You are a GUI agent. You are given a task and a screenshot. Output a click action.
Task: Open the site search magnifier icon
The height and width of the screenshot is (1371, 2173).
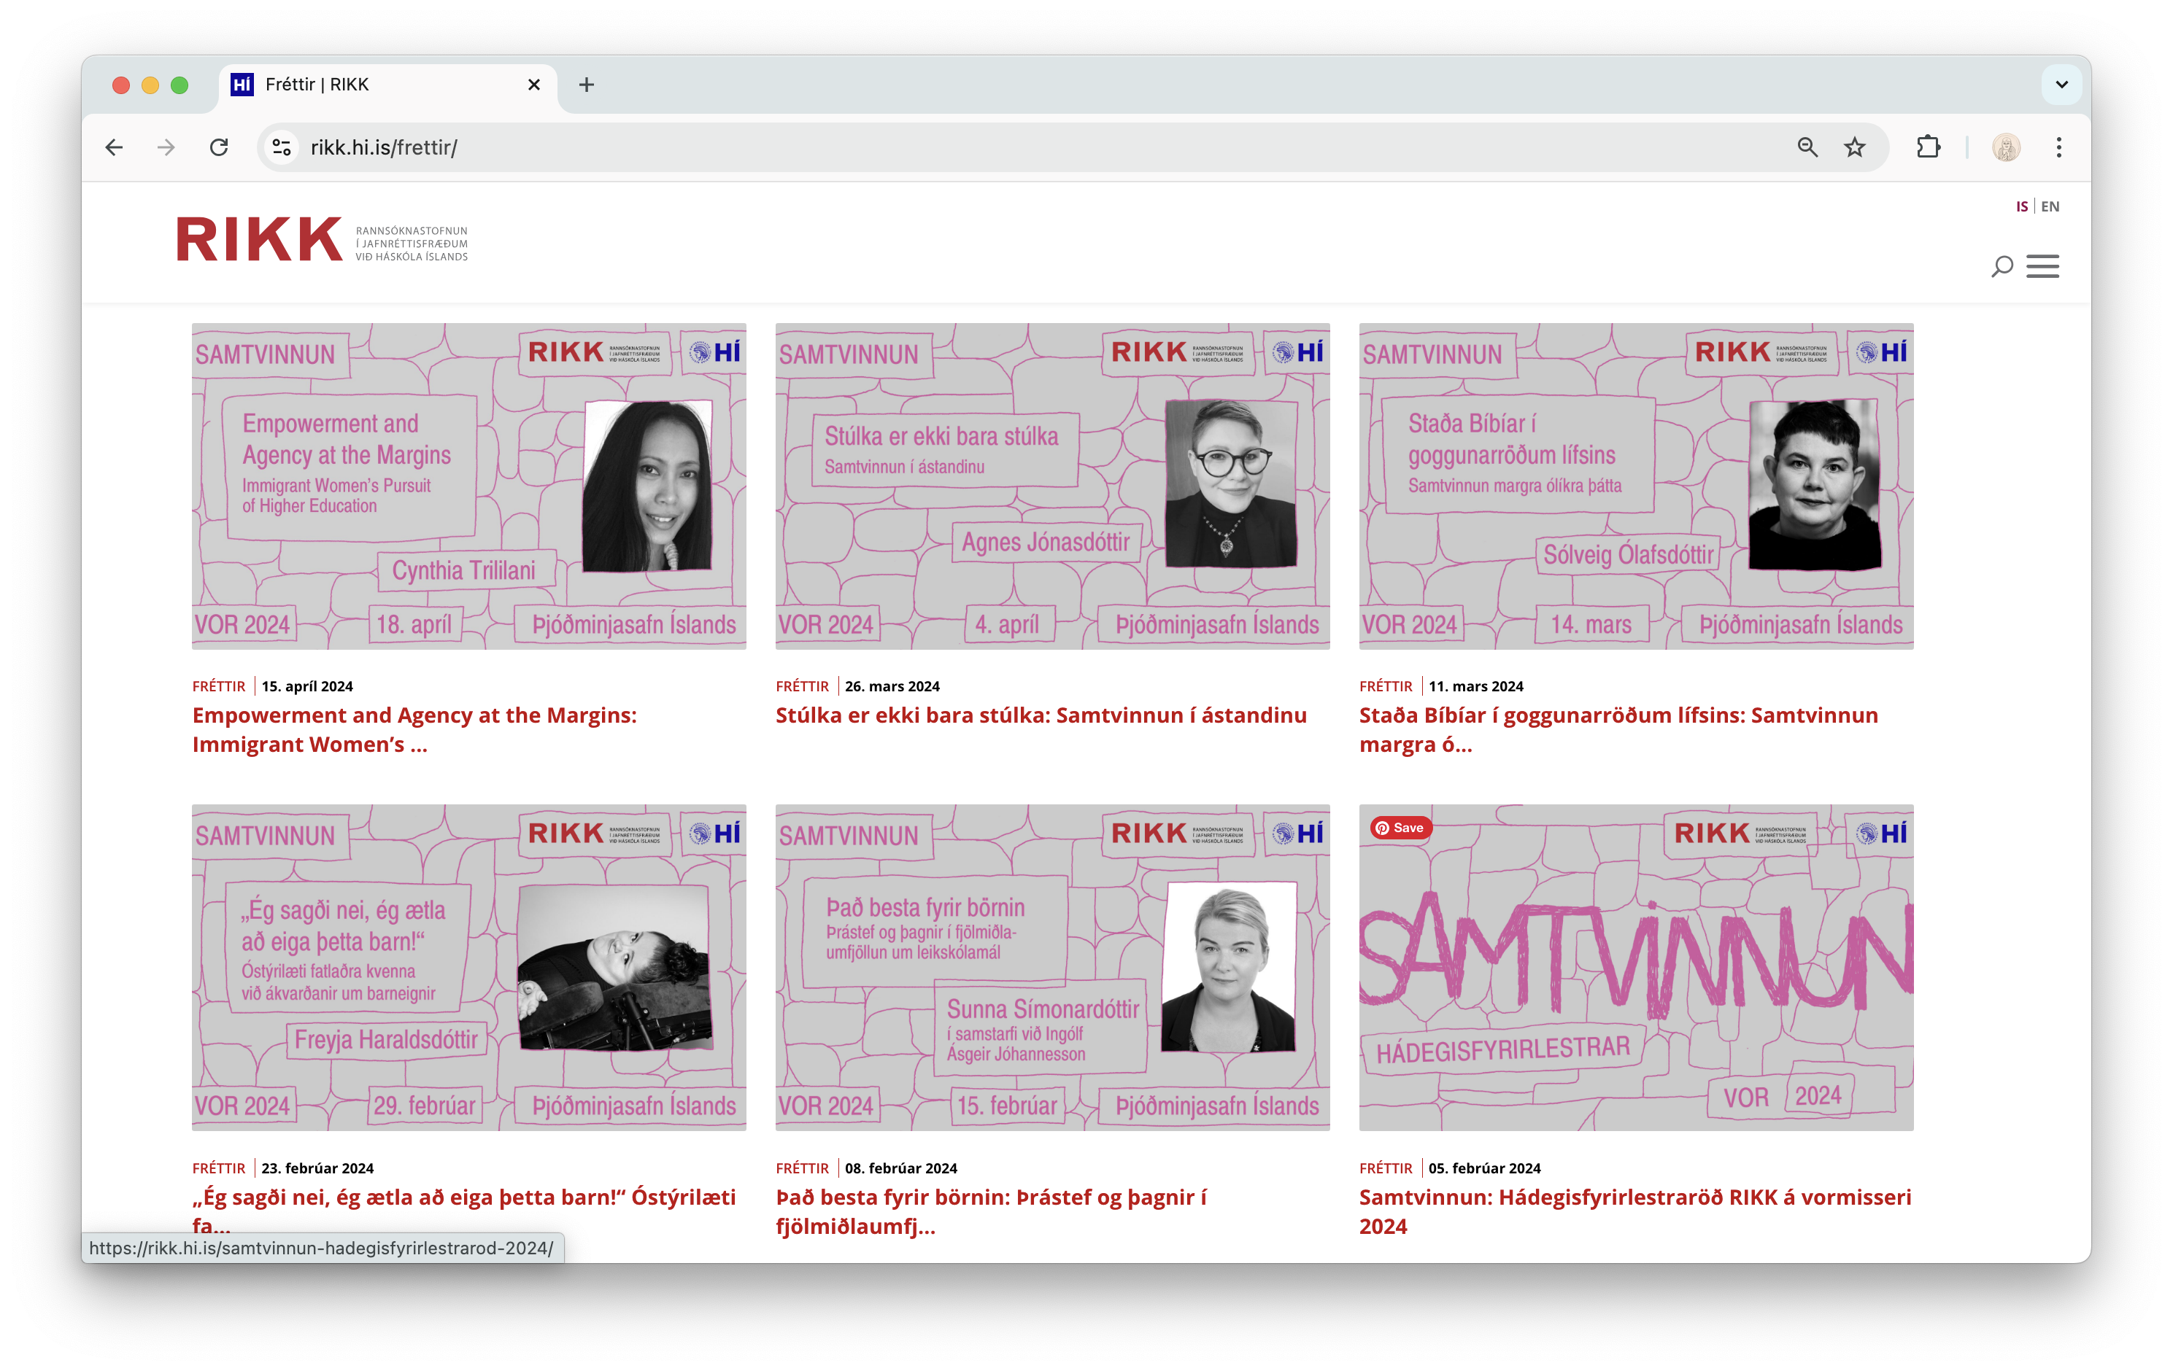tap(2002, 266)
